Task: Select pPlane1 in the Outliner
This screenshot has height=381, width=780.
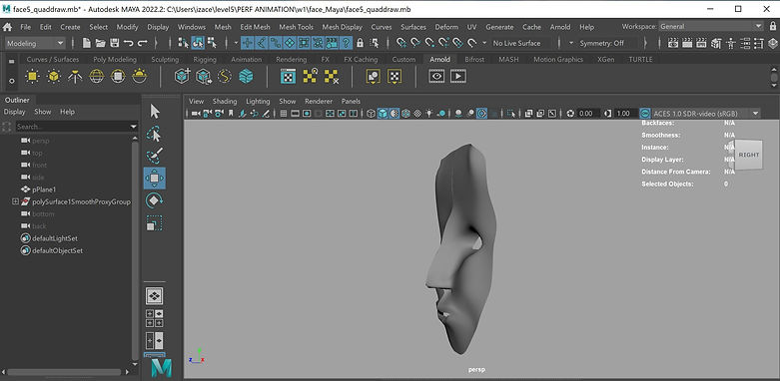Action: pyautogui.click(x=44, y=190)
